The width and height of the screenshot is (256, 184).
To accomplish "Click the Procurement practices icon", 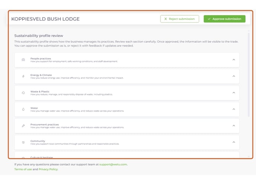I will click(23, 126).
